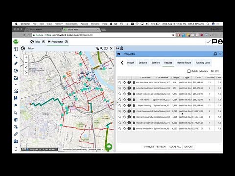
Task: Select the cursor pointer tool in sidebar
Action: pyautogui.click(x=16, y=112)
